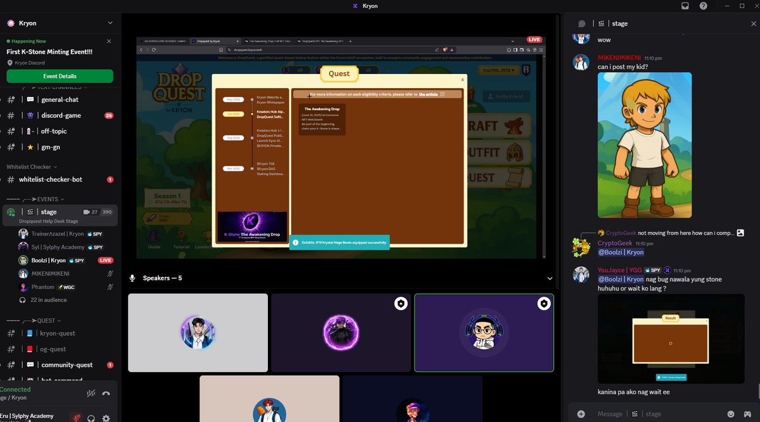
Task: Toggle deafen with the headphones icon
Action: click(91, 418)
